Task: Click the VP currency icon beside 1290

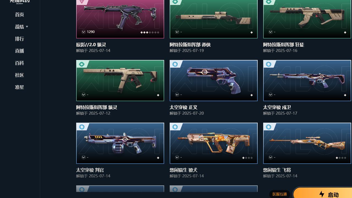Action: click(x=83, y=32)
